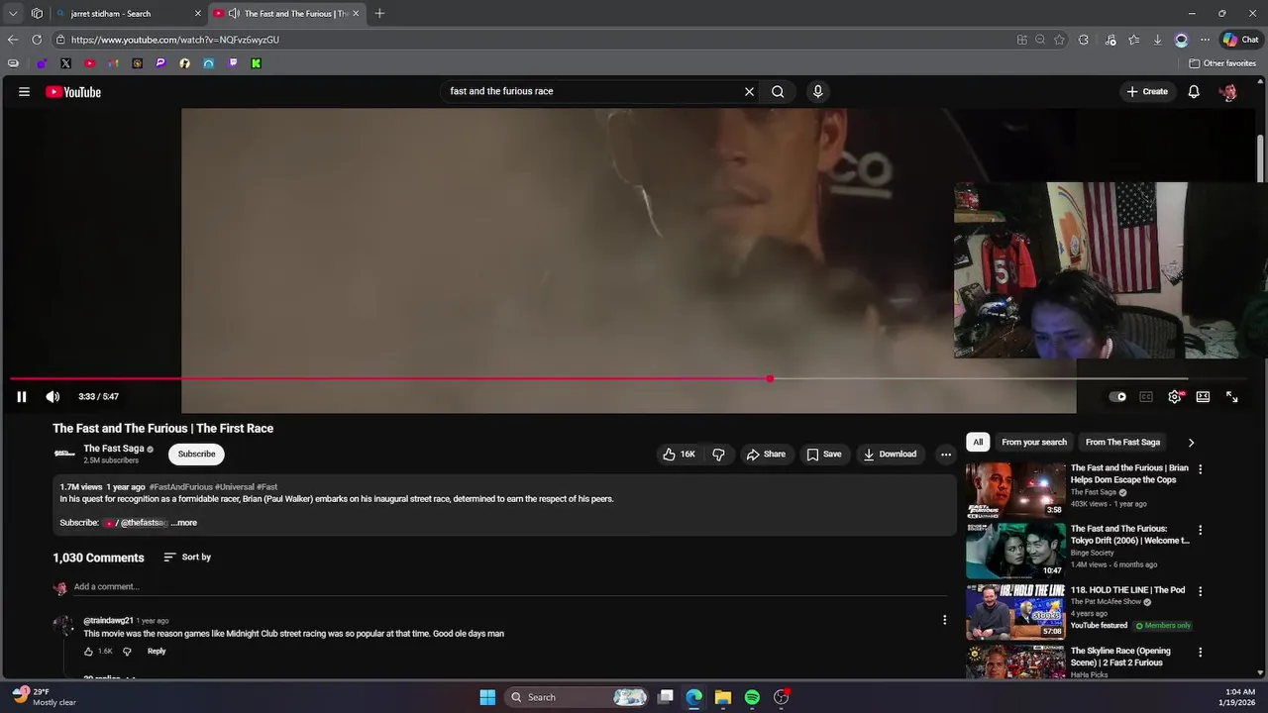The height and width of the screenshot is (713, 1268).
Task: Open the account avatar menu
Action: click(1228, 92)
